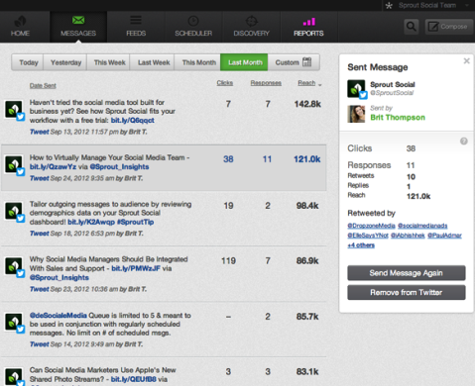475x386 pixels.
Task: Open the Feeds list icon
Action: coord(136,21)
